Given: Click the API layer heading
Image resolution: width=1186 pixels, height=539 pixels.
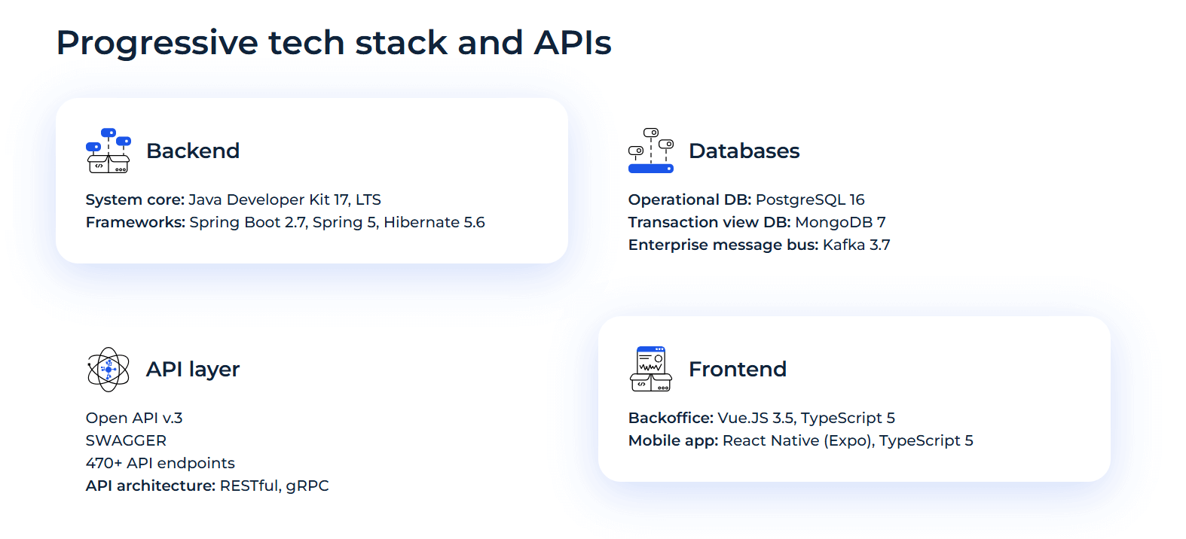Looking at the screenshot, I should 193,369.
